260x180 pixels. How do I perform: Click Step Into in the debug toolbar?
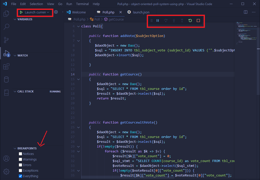coord(174,21)
